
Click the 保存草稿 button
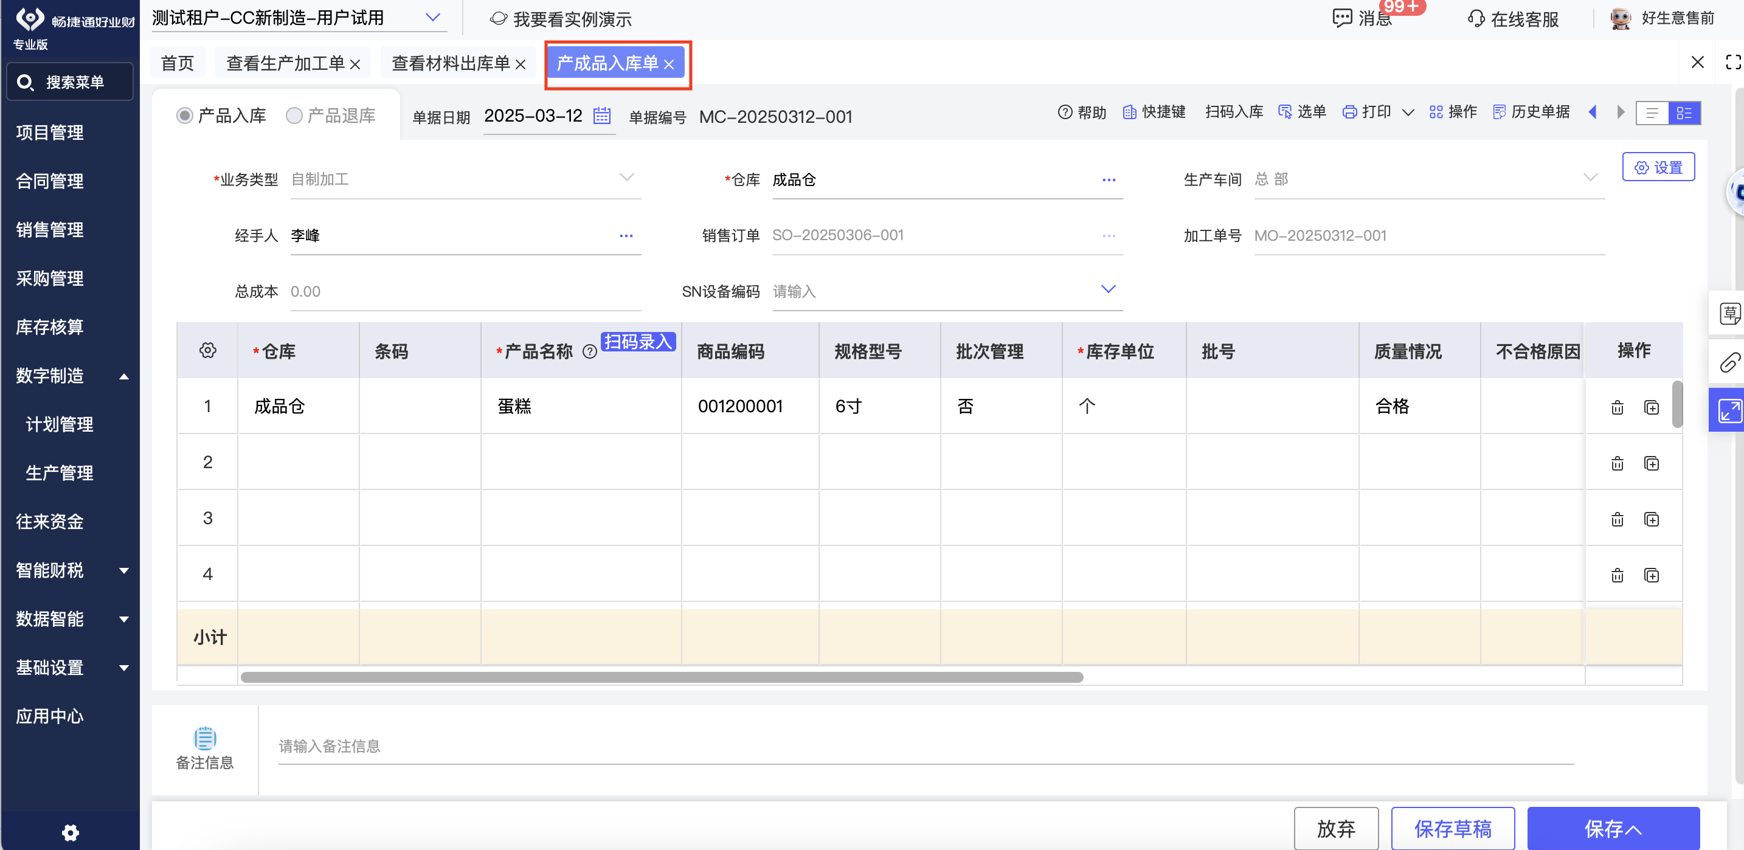[x=1453, y=828]
